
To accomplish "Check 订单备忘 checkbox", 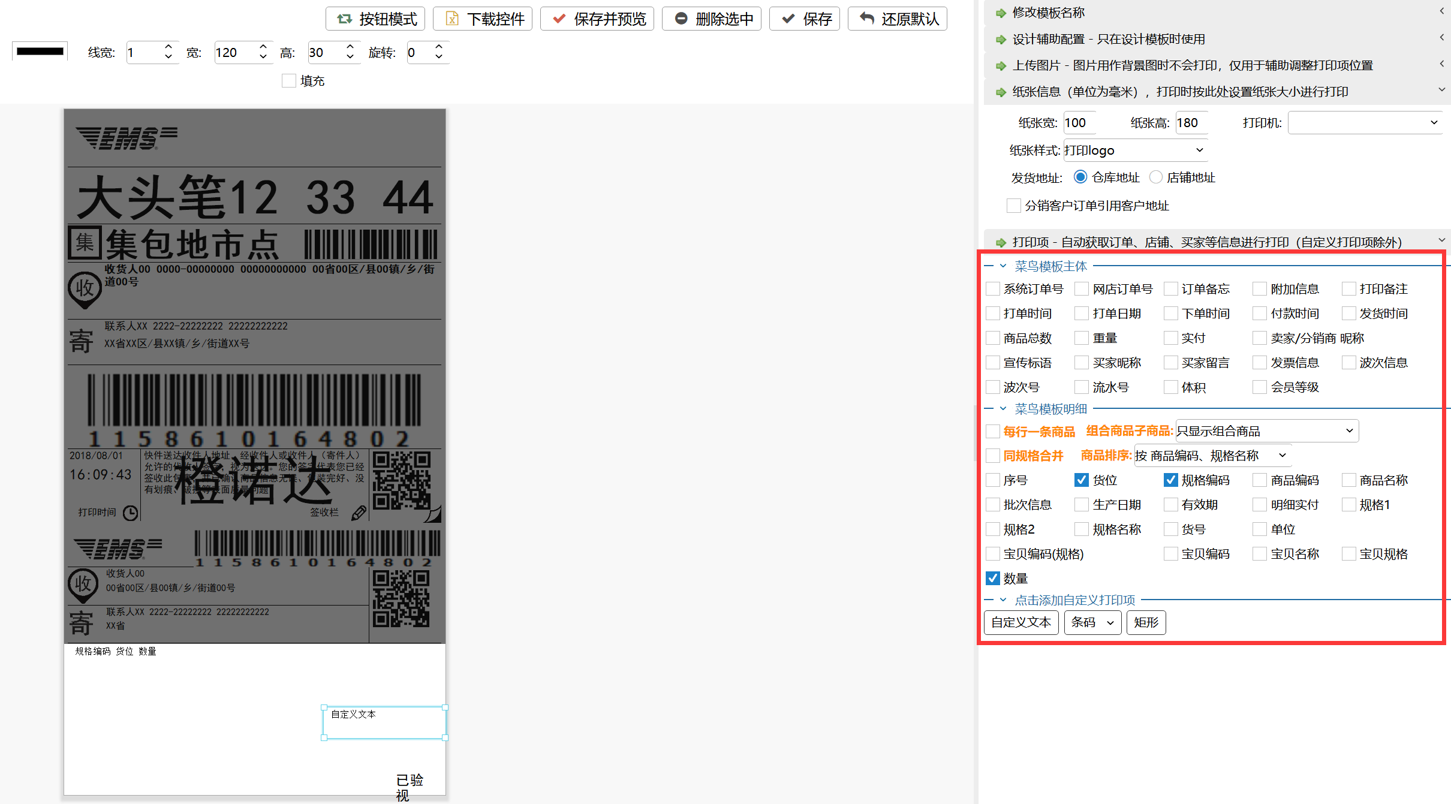I will coord(1170,289).
